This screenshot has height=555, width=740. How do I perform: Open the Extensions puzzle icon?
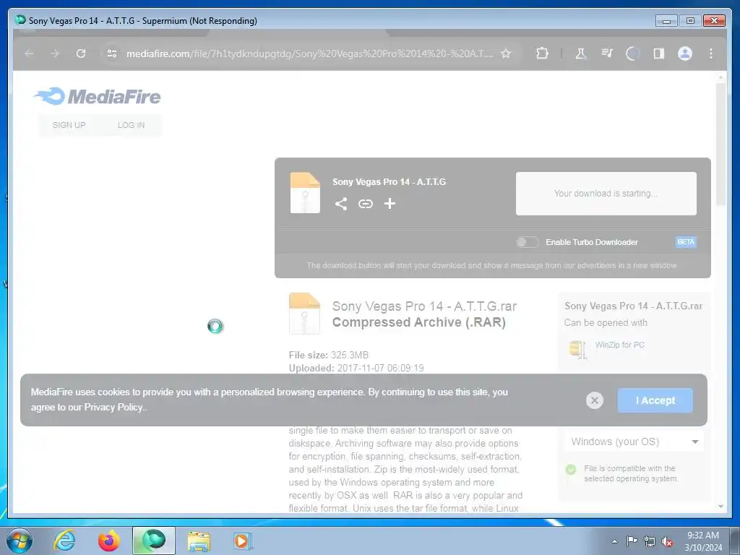[542, 53]
